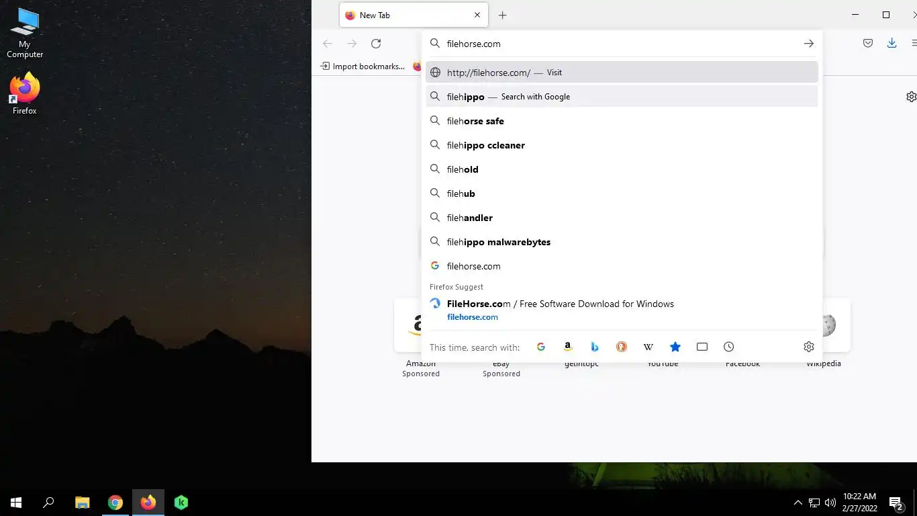Click in the address bar text field
Image resolution: width=917 pixels, height=516 pixels.
coord(621,44)
